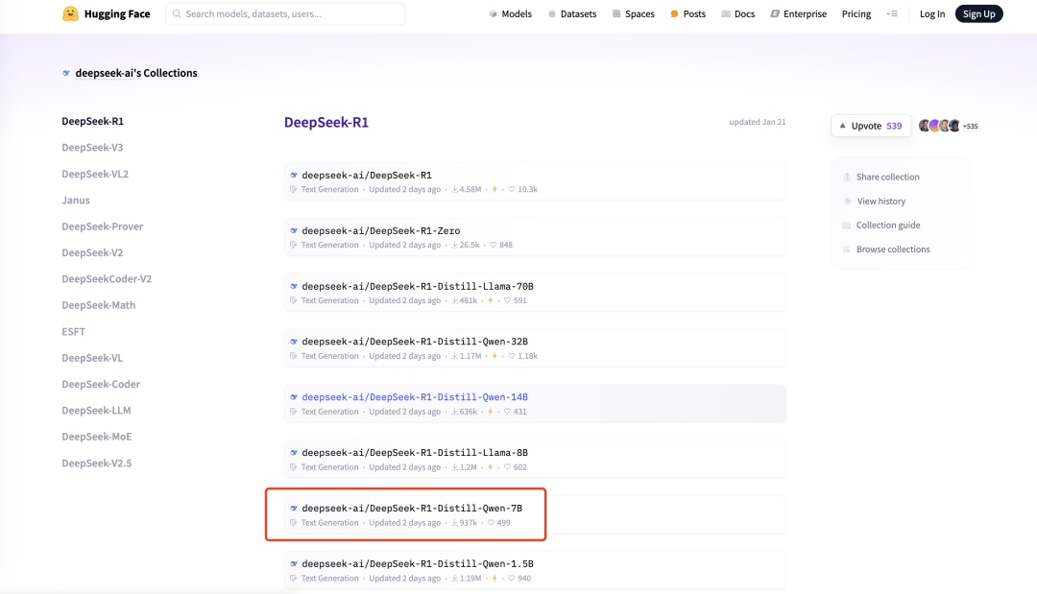Click the Hugging Face emoji logo
1037x594 pixels.
pos(70,13)
